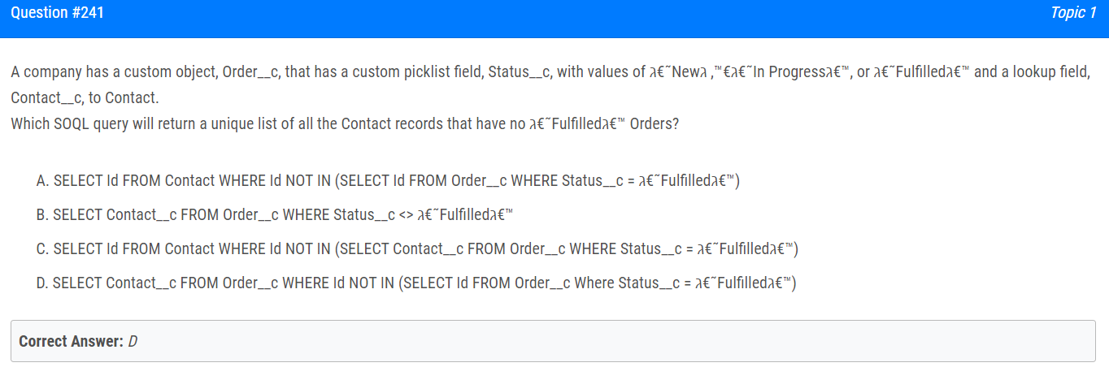Viewport: 1109px width, 367px height.
Task: Click the blue question header bar
Action: tap(554, 19)
